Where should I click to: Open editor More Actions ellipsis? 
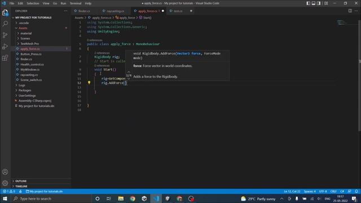pos(356,11)
